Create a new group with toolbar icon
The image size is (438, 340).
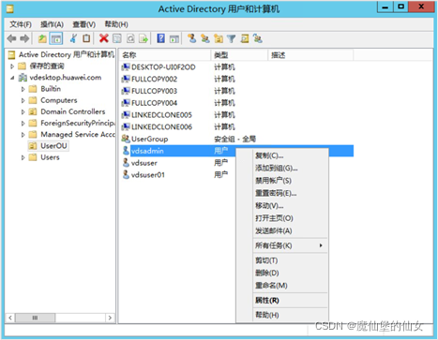[205, 38]
